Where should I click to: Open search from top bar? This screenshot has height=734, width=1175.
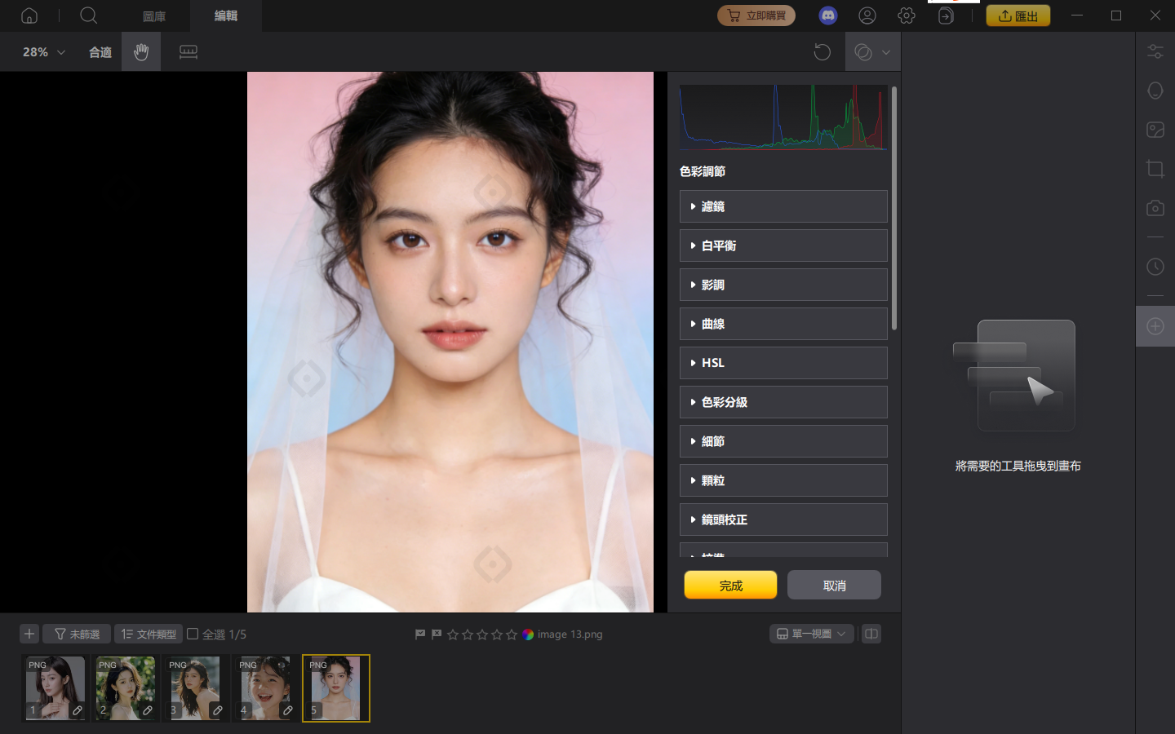click(88, 15)
